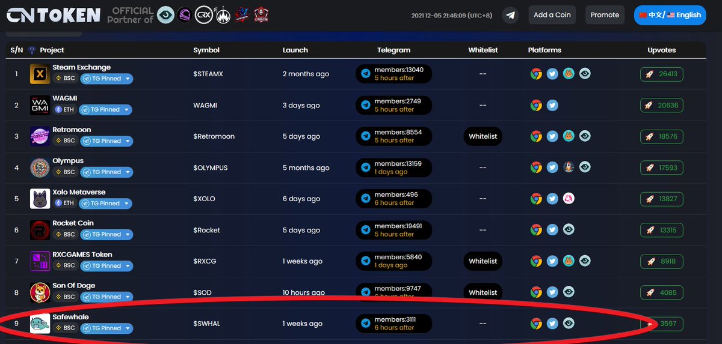Sort by Project column header
The height and width of the screenshot is (344, 722).
[x=52, y=50]
